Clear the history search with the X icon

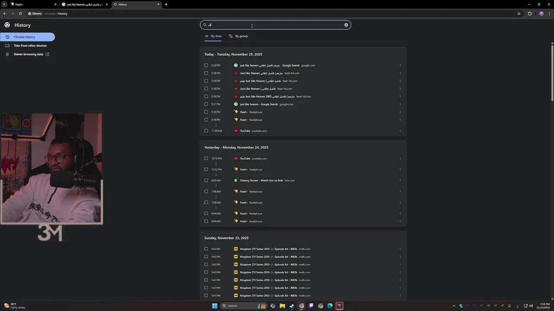346,25
